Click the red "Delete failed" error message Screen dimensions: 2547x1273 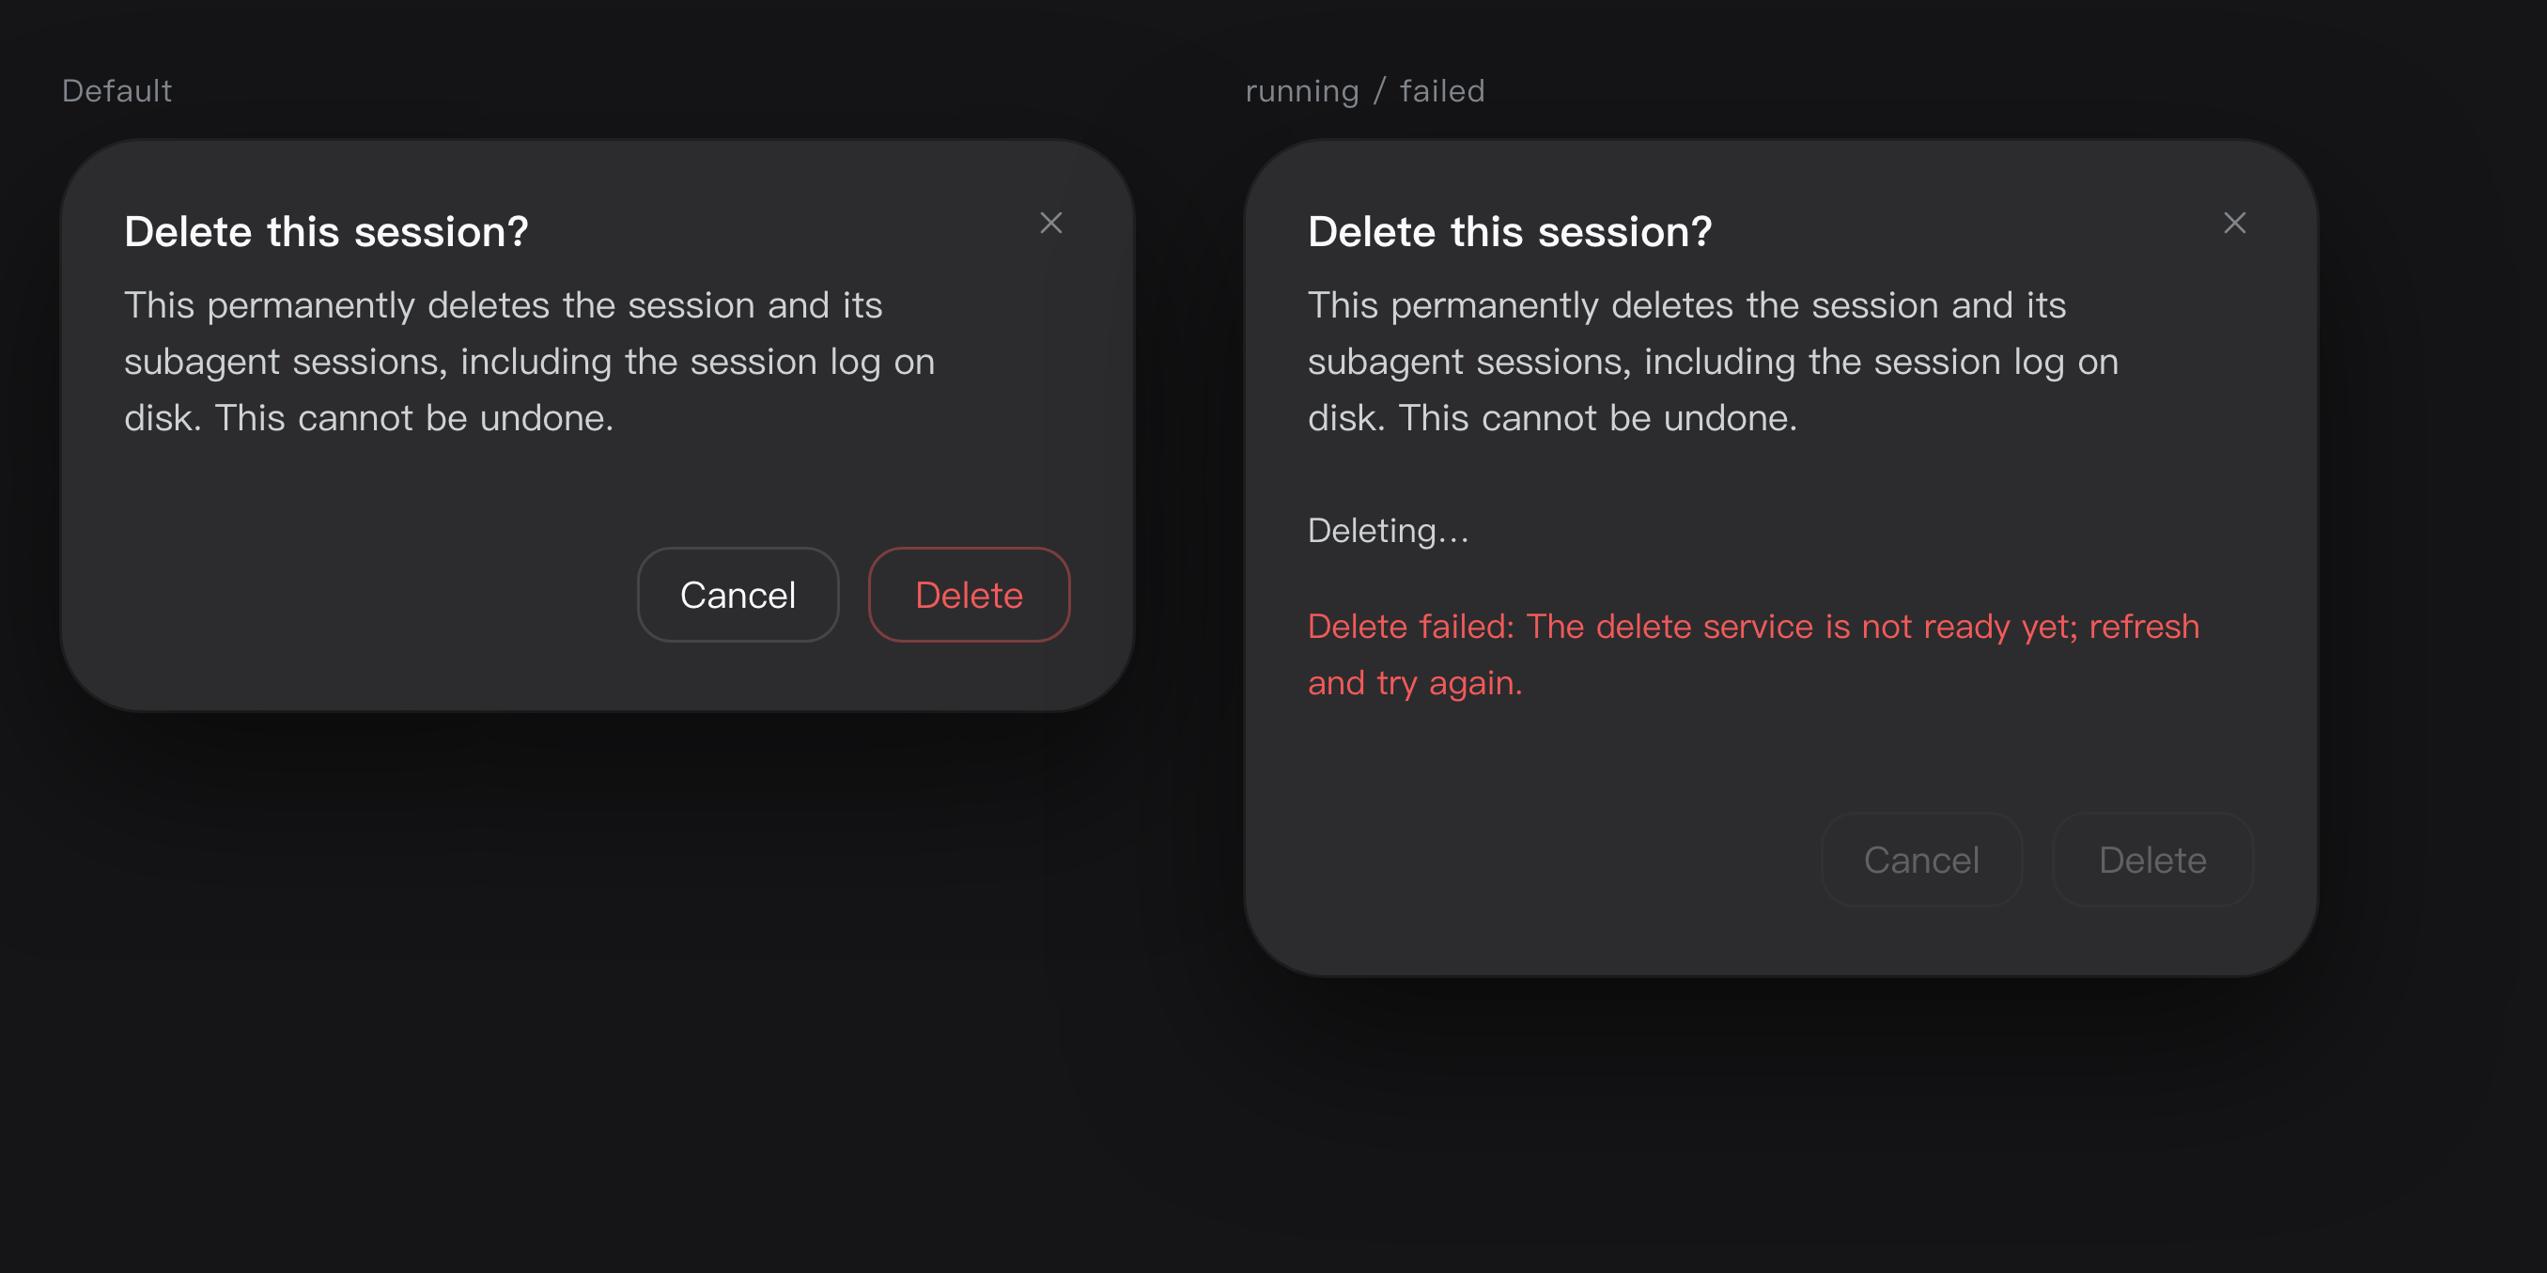click(x=1753, y=654)
